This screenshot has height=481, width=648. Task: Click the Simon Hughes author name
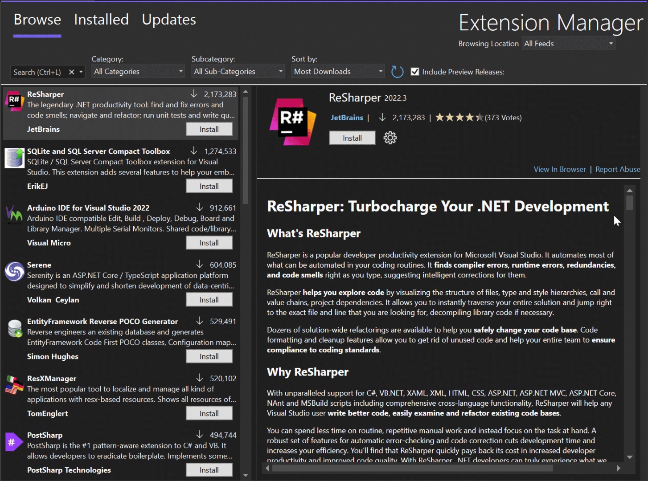[53, 356]
